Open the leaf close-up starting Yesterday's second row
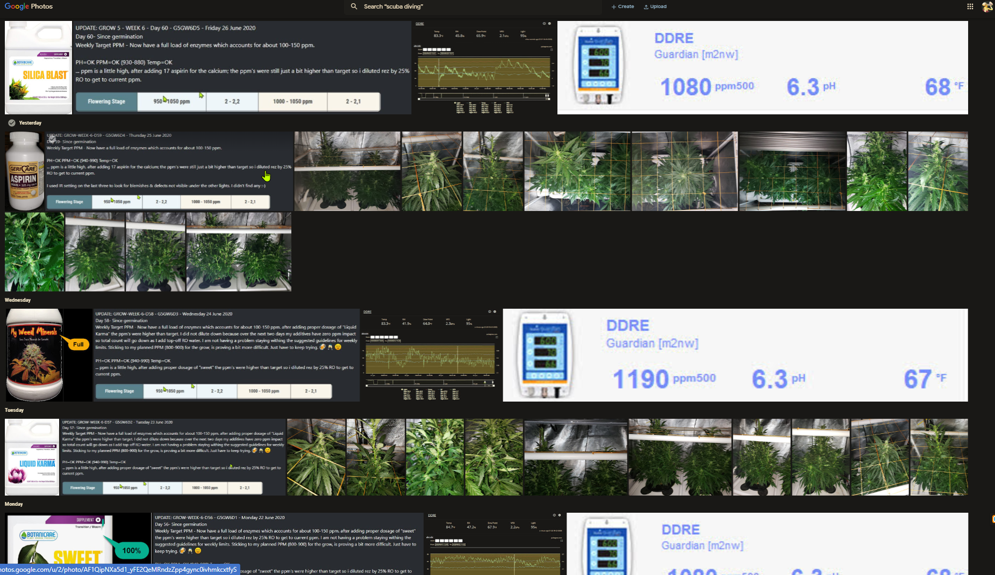 pos(34,252)
